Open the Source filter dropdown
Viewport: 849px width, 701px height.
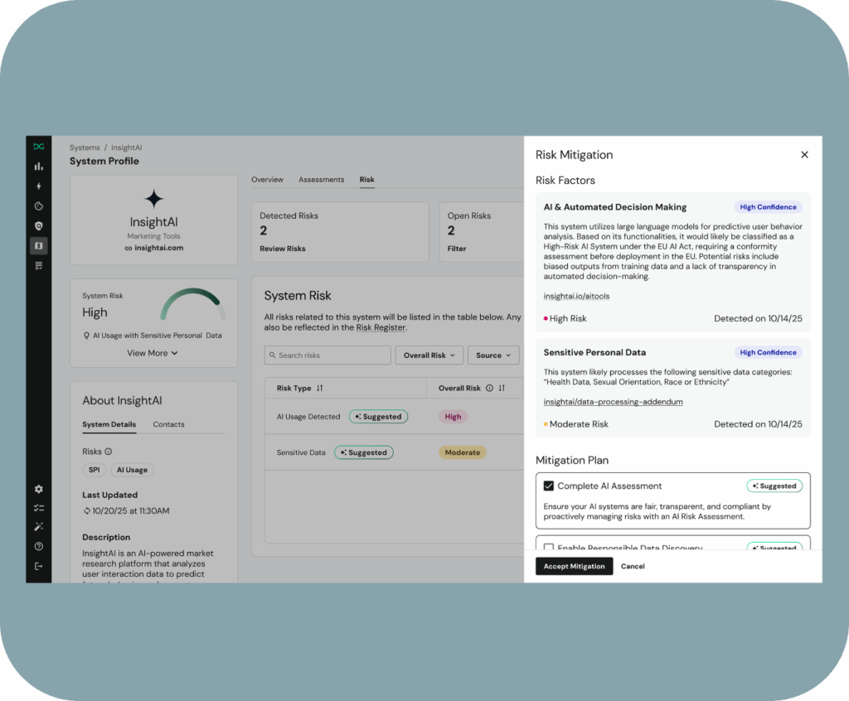pos(493,355)
